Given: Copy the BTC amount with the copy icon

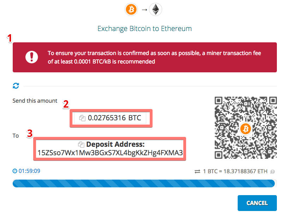Looking at the screenshot, I should [82, 118].
